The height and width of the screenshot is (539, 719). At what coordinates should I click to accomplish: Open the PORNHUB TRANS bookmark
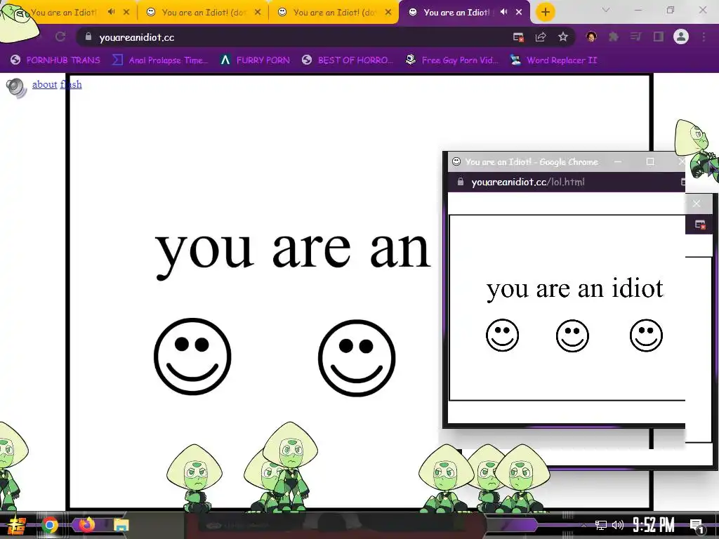point(55,60)
